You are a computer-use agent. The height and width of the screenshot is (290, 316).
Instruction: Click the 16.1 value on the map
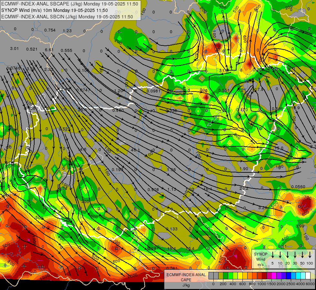point(208,189)
